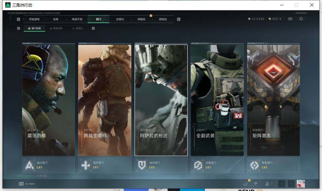322x191 pixels.
Task: Click the 研发部门 label on the 矩阵意志 card
Action: (258, 130)
